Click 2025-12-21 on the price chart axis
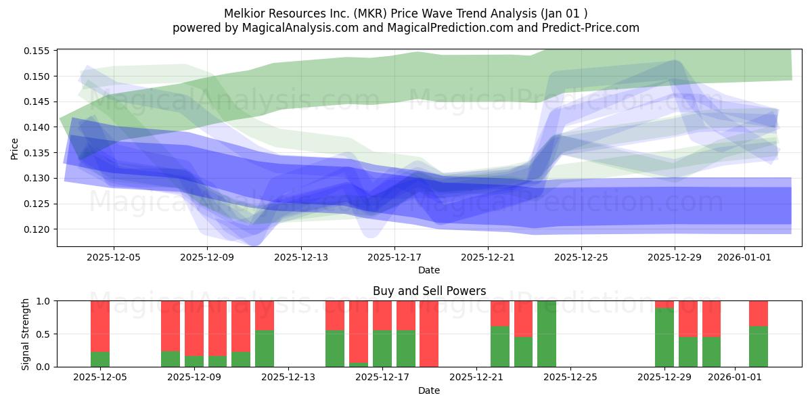Image resolution: width=812 pixels, height=406 pixels. click(488, 257)
